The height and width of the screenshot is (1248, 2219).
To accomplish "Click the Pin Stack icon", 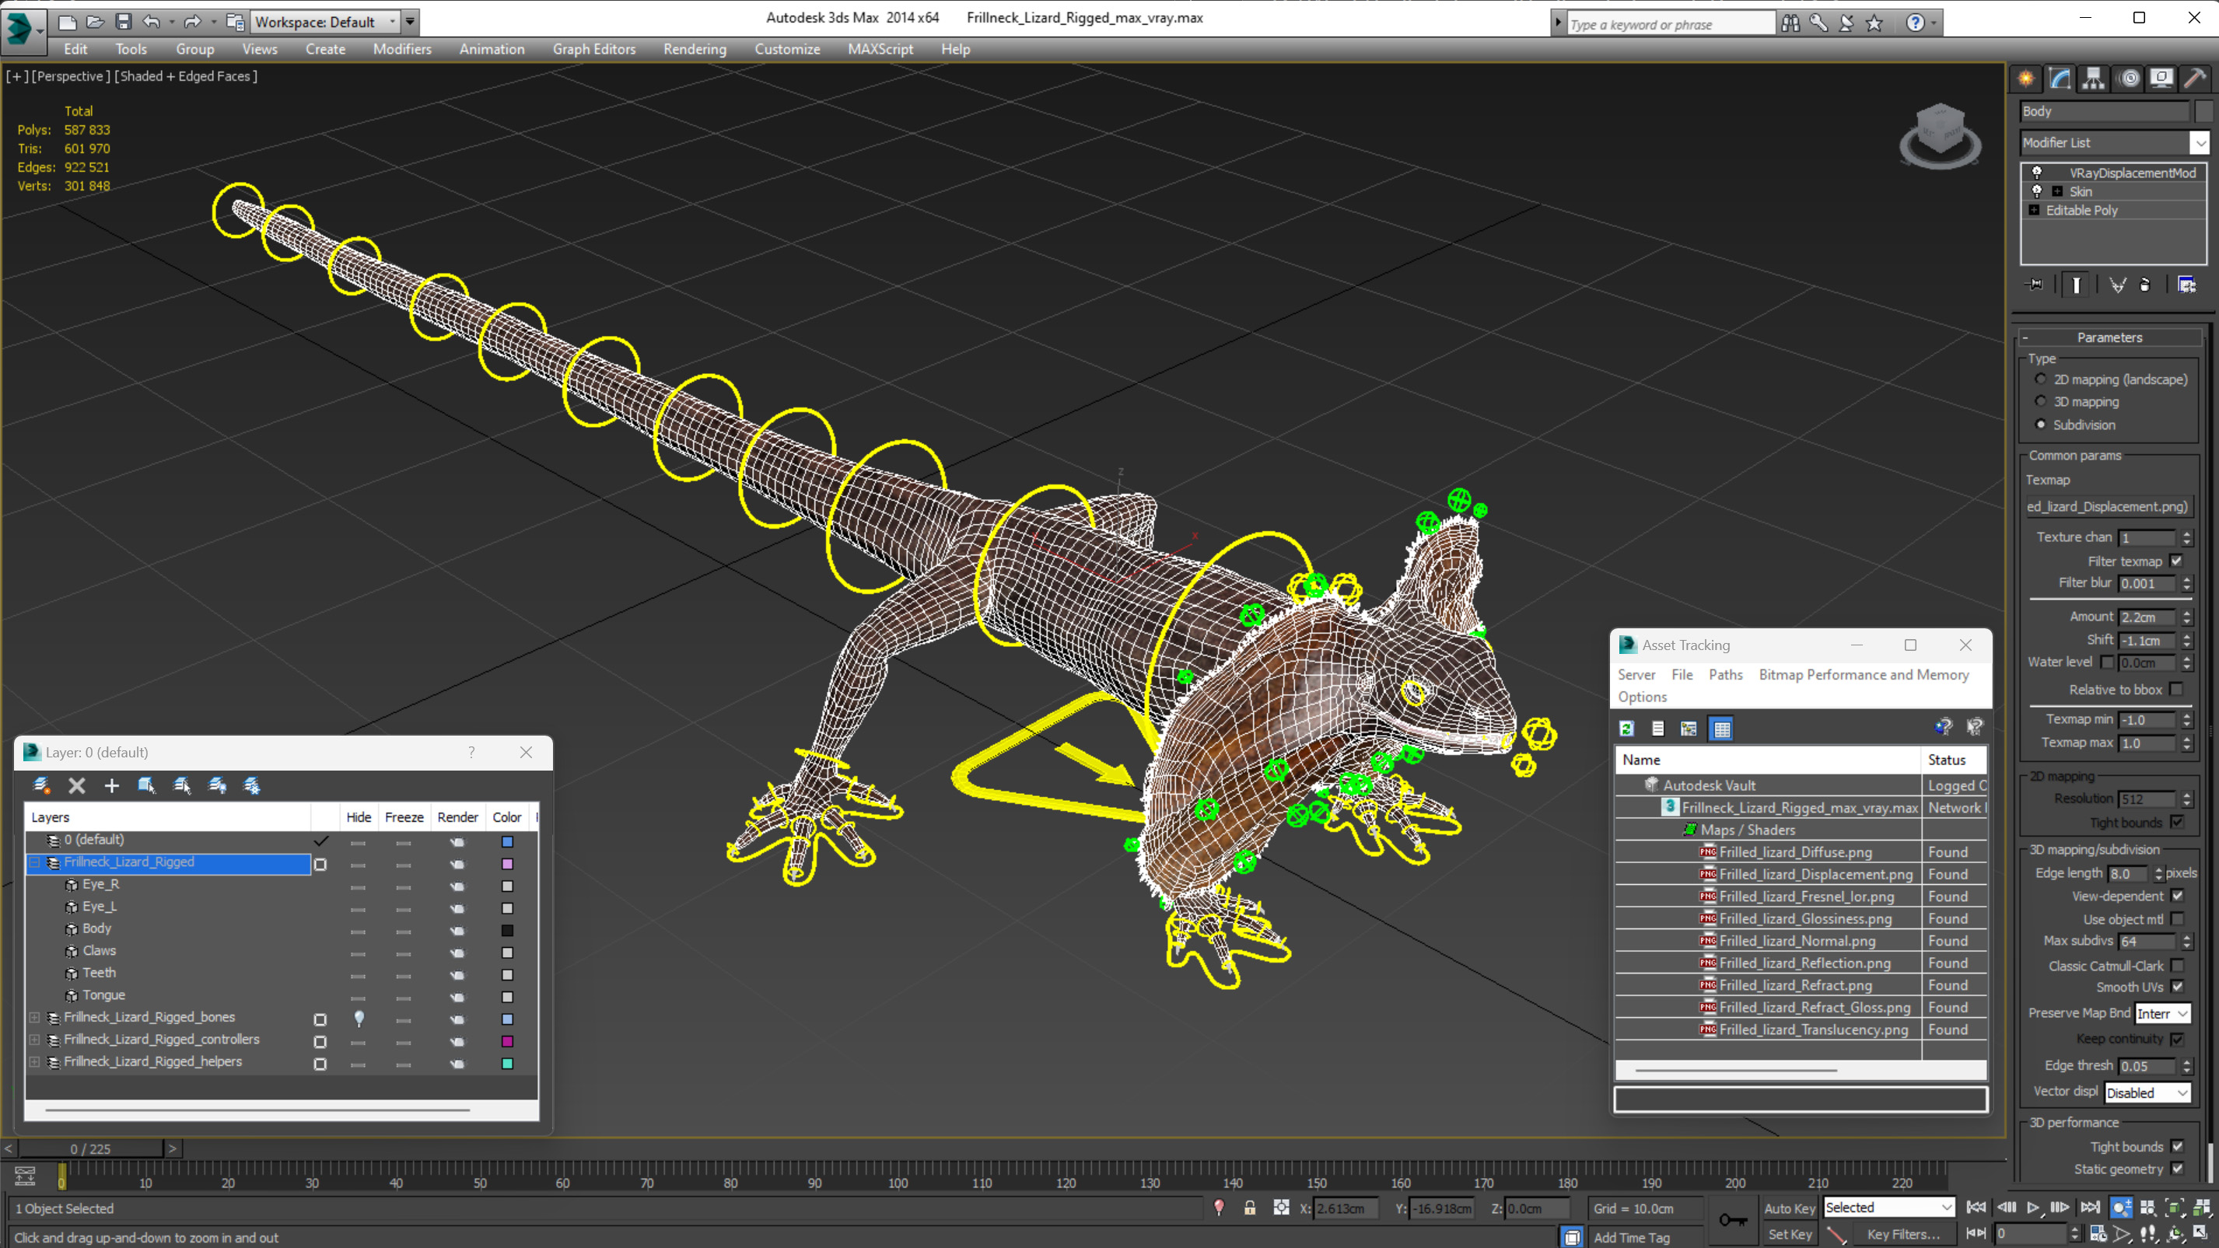I will coord(2035,285).
